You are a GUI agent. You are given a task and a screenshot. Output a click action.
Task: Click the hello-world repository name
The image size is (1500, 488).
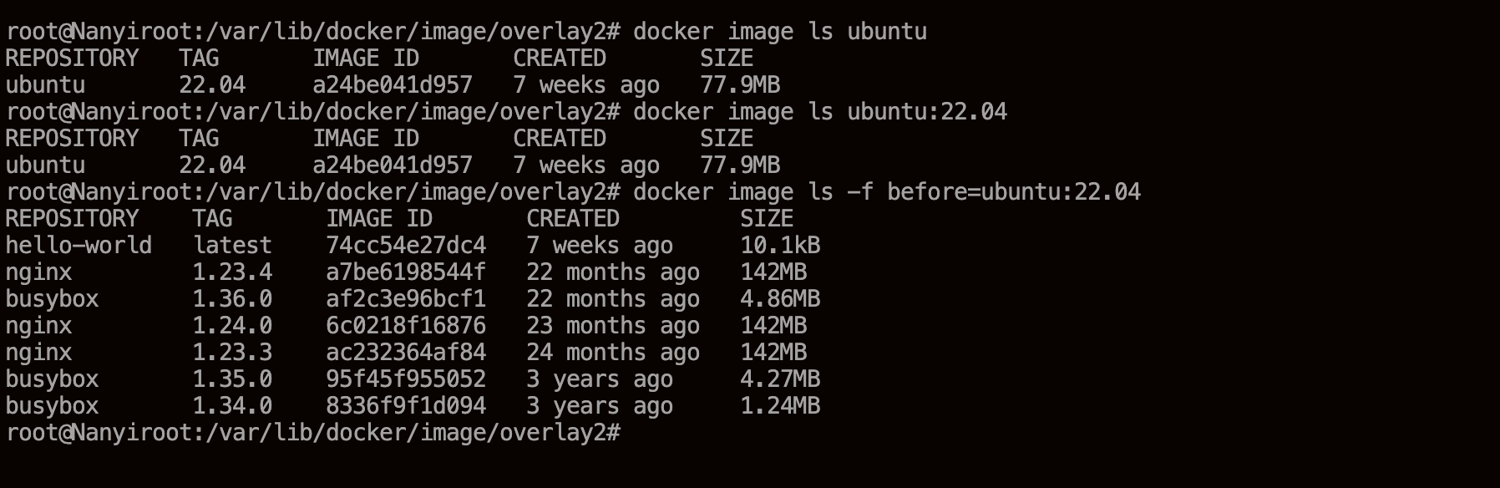click(x=79, y=246)
